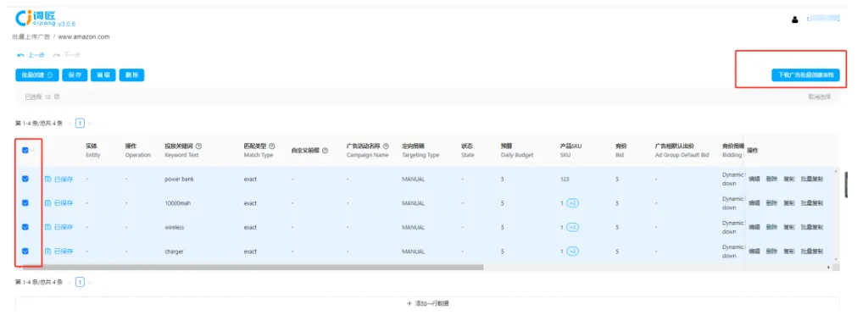Select the 'power bank' keyword cell
The height and width of the screenshot is (315, 857).
tap(179, 179)
